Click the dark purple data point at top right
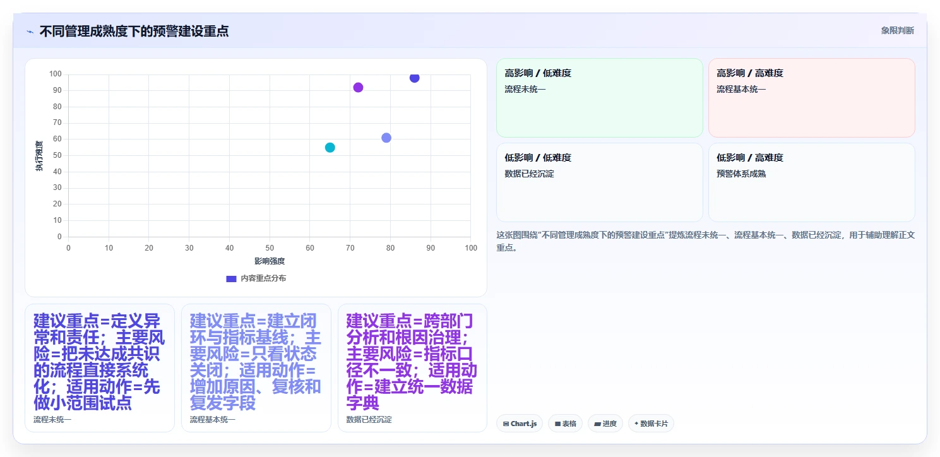Viewport: 940px width, 457px height. tap(414, 78)
